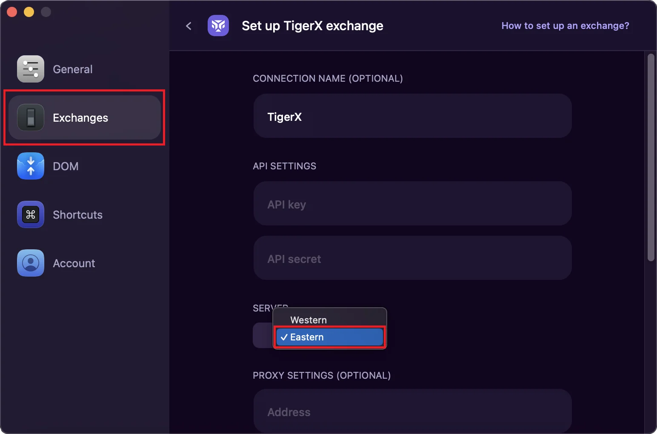Click the connection name field containing TigerX
The image size is (657, 434).
[412, 116]
